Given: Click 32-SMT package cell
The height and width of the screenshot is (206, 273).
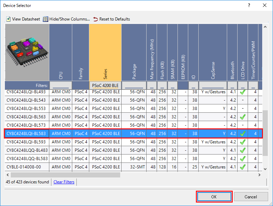Looking at the screenshot, I should 134,167.
